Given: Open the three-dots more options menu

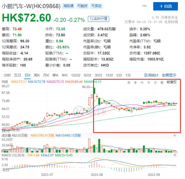Looking at the screenshot, I should [145, 6].
